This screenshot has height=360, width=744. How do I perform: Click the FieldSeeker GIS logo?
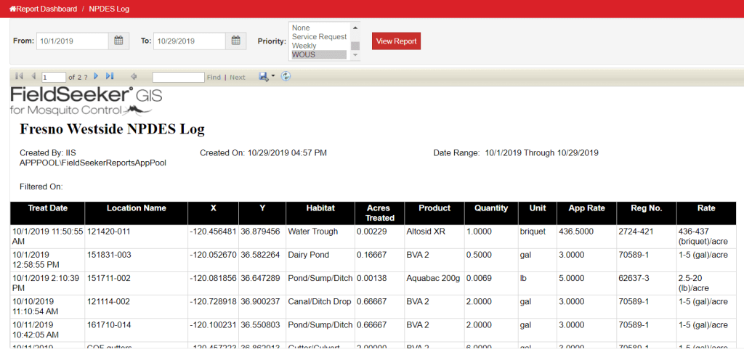click(86, 102)
